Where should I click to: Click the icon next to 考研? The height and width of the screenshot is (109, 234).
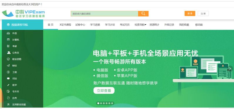coord(8,46)
